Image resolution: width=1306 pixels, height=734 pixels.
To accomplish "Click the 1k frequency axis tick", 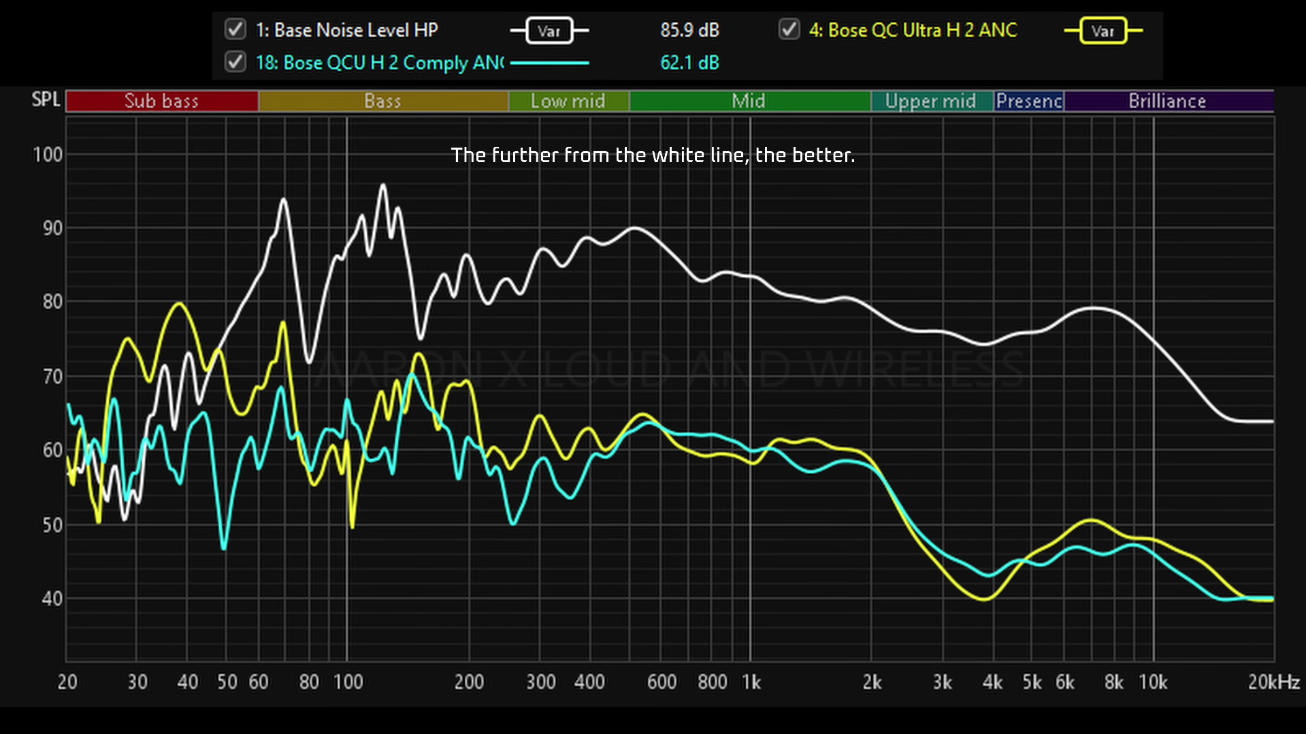I will coord(751,682).
